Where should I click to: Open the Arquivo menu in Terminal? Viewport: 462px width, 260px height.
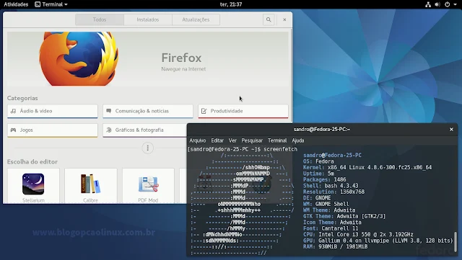pyautogui.click(x=198, y=140)
